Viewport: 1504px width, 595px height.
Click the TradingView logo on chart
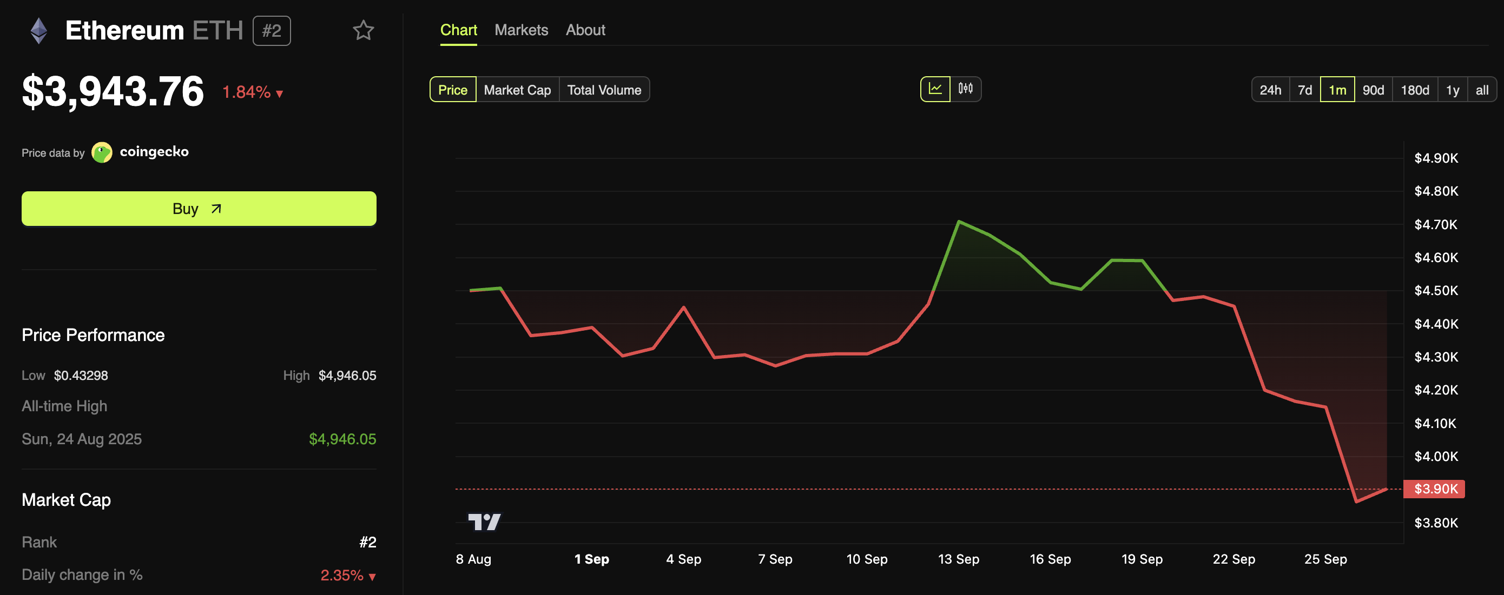(x=484, y=522)
